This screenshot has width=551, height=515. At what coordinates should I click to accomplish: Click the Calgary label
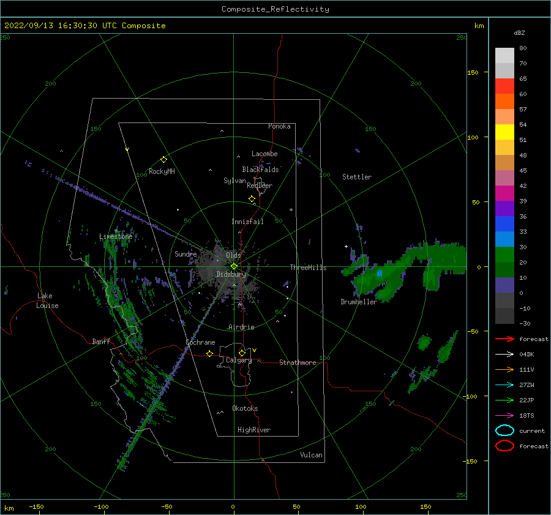239,360
